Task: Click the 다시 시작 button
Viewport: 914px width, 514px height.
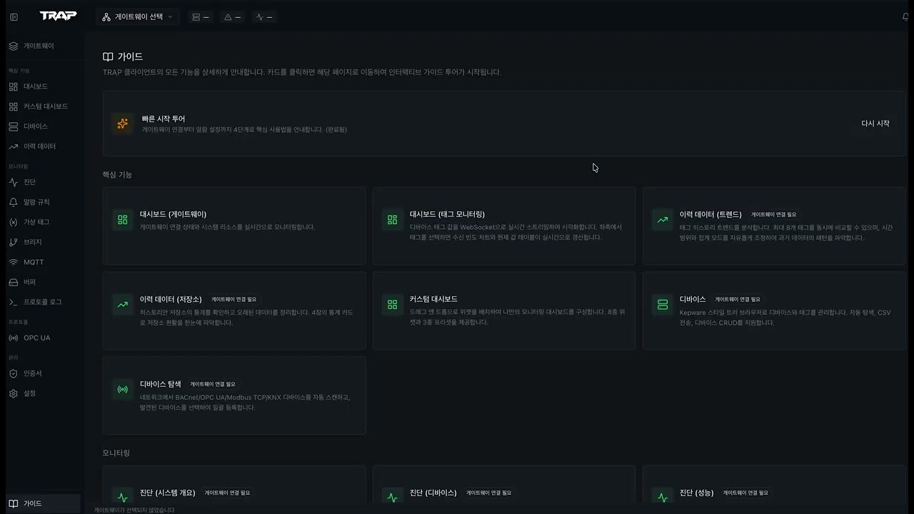Action: point(875,124)
